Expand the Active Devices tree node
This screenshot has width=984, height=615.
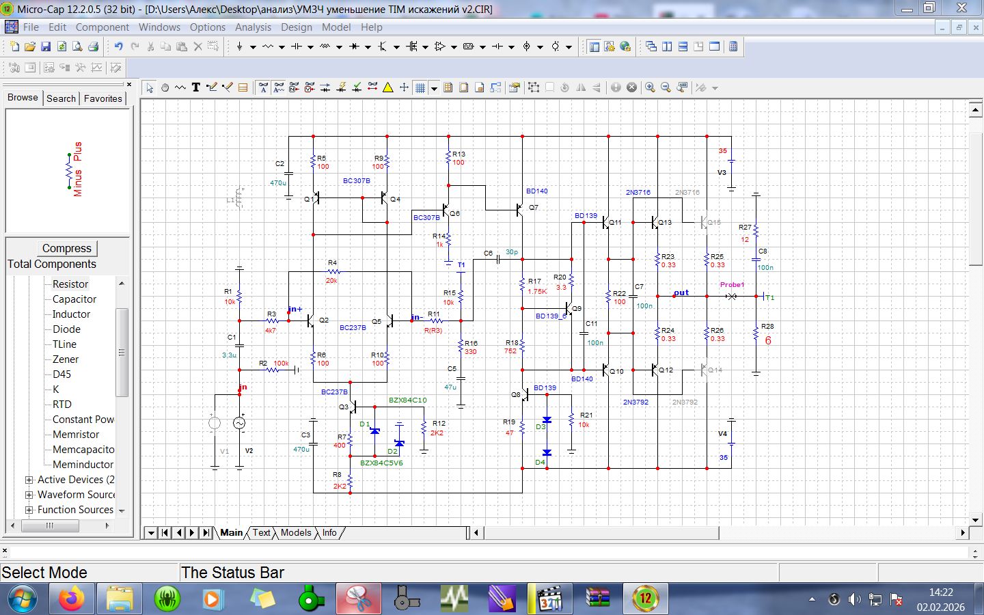(29, 480)
